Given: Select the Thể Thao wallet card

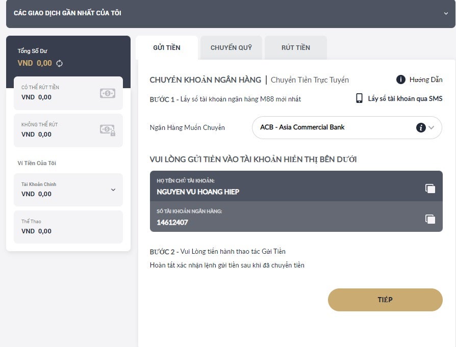Looking at the screenshot, I should 68,227.
